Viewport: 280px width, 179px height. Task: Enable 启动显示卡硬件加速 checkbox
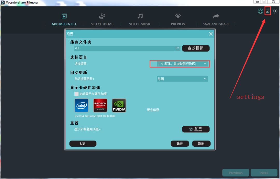tap(76, 94)
